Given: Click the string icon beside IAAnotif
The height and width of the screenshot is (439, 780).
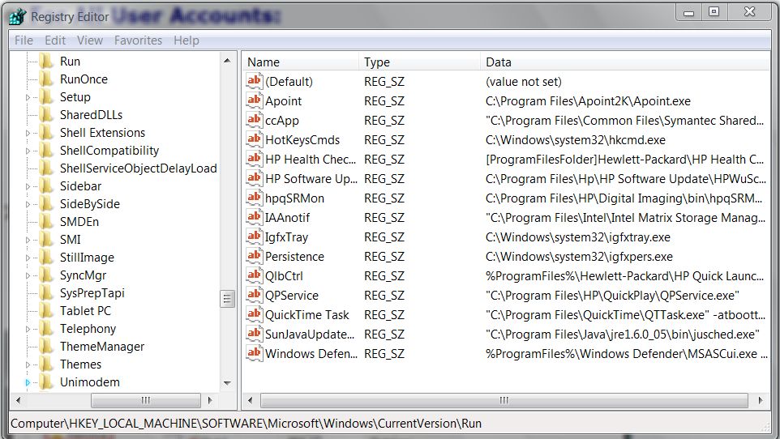Looking at the screenshot, I should (255, 217).
